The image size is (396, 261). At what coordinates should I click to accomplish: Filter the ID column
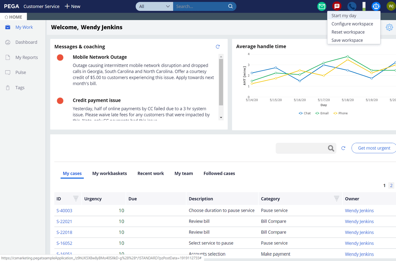coord(76,199)
